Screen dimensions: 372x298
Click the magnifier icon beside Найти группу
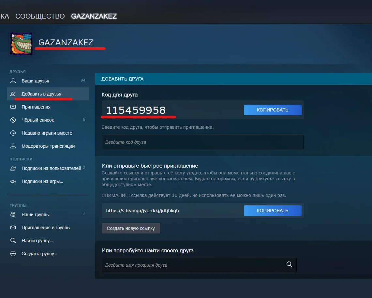pyautogui.click(x=13, y=241)
